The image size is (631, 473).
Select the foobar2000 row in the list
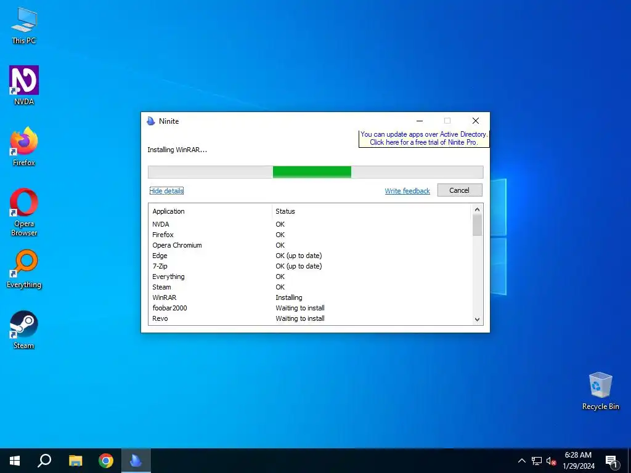pos(310,308)
